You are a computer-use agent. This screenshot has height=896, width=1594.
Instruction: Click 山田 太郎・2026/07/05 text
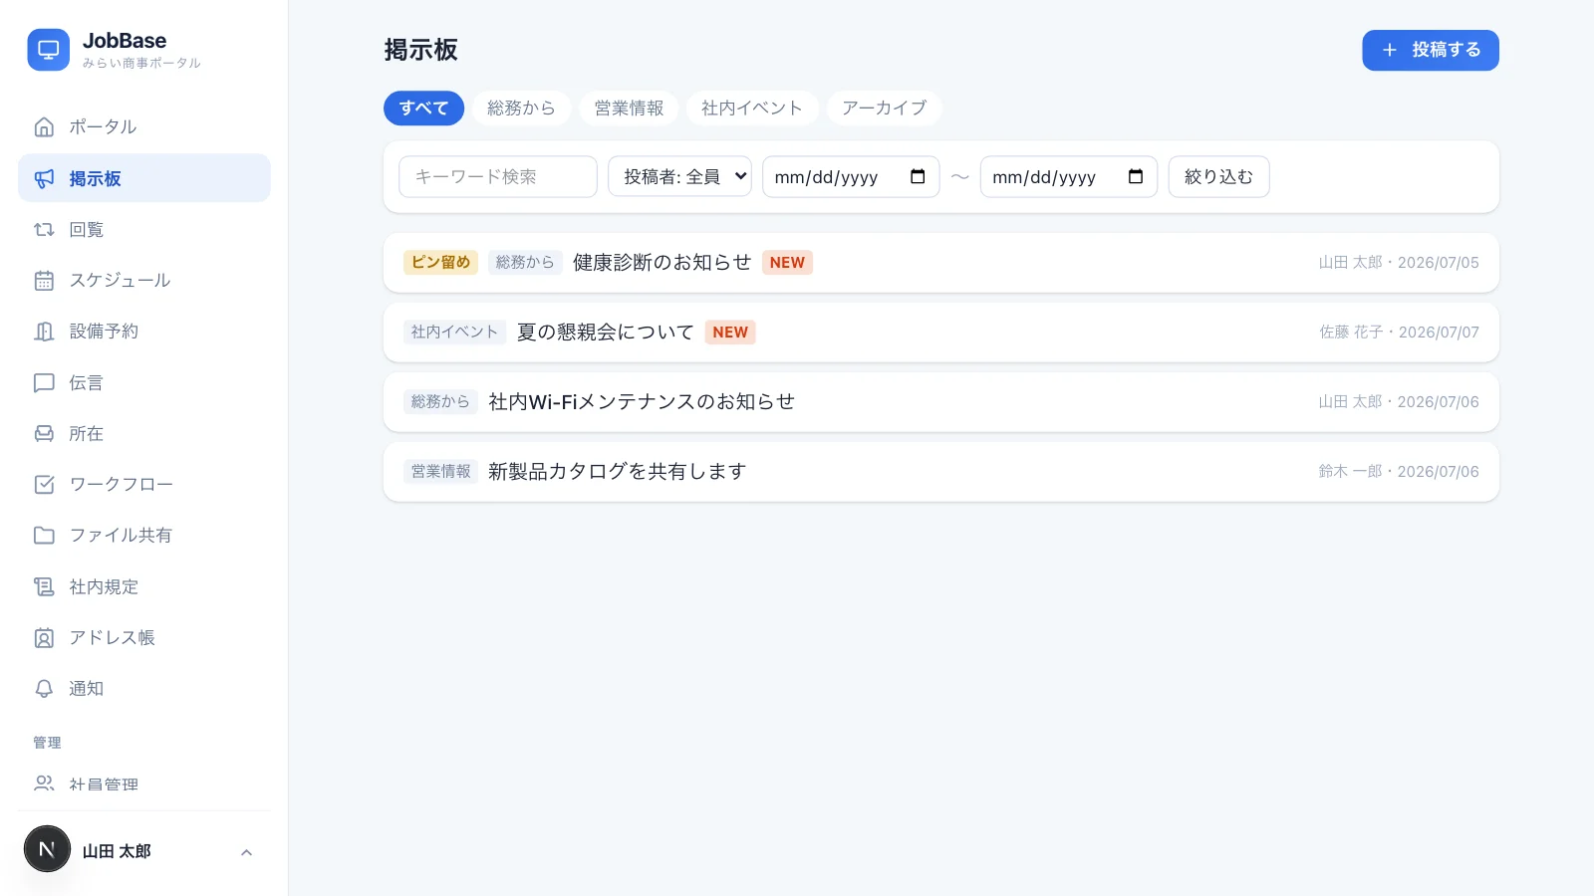(x=1399, y=263)
